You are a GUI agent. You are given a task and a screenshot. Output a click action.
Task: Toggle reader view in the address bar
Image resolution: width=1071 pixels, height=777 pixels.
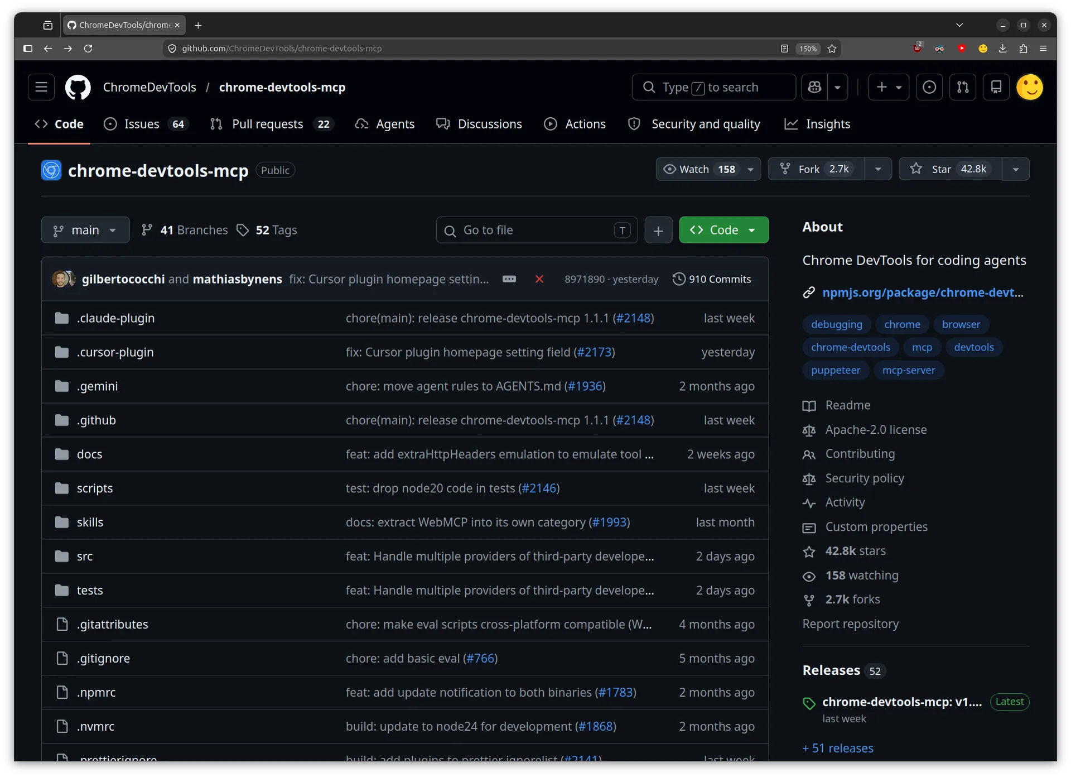[784, 49]
